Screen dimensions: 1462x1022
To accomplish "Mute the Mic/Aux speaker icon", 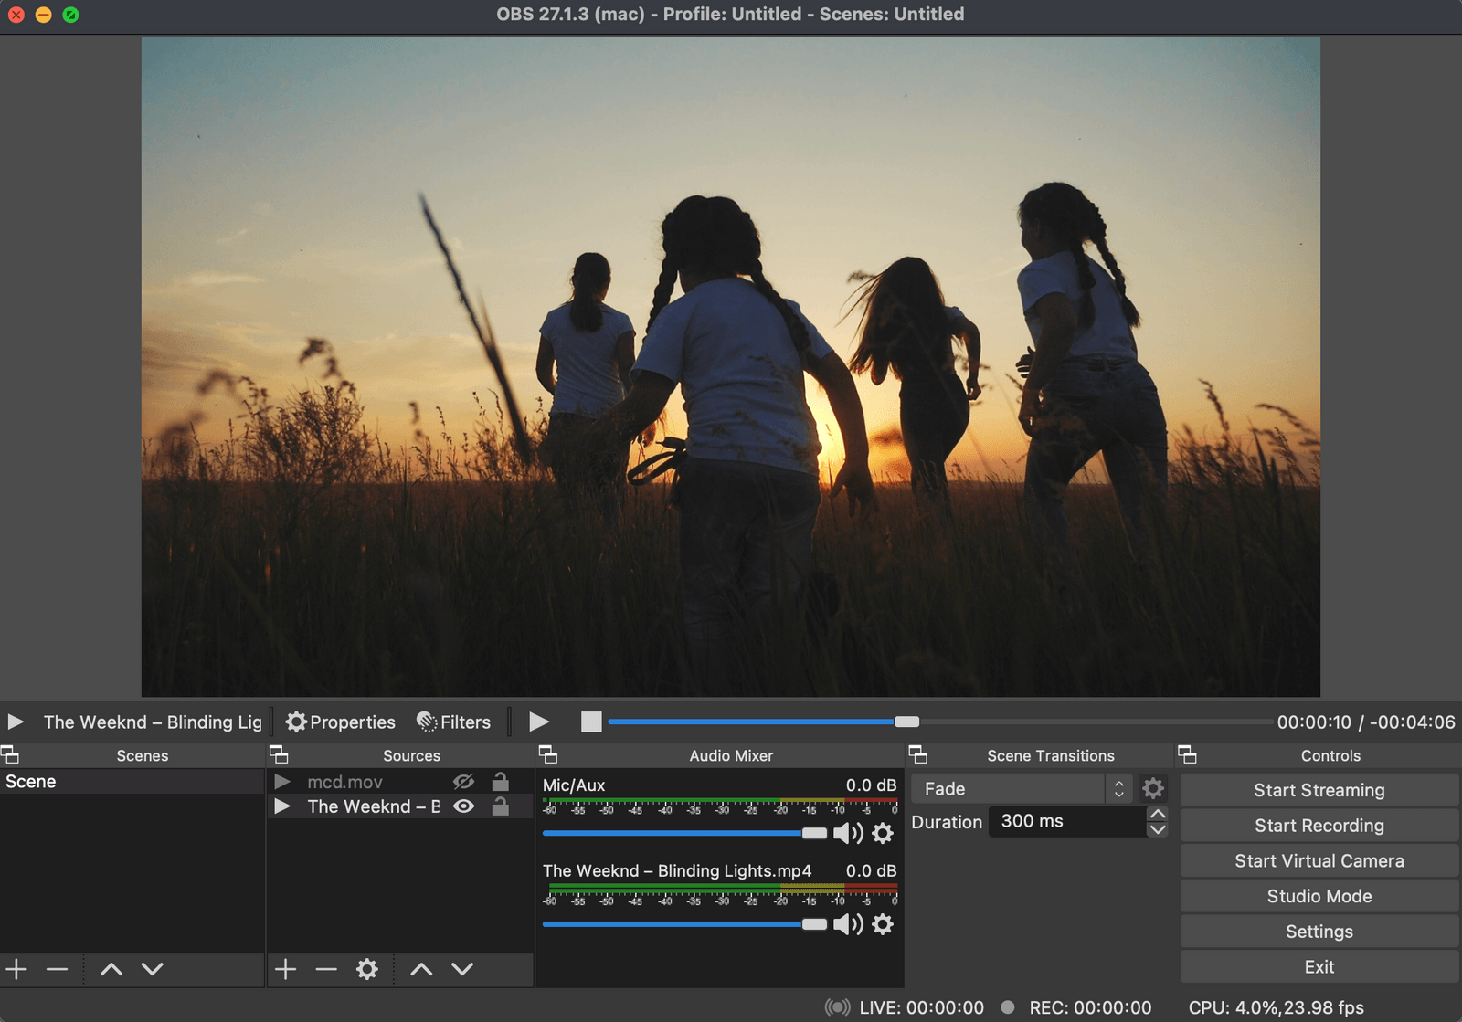I will (849, 833).
